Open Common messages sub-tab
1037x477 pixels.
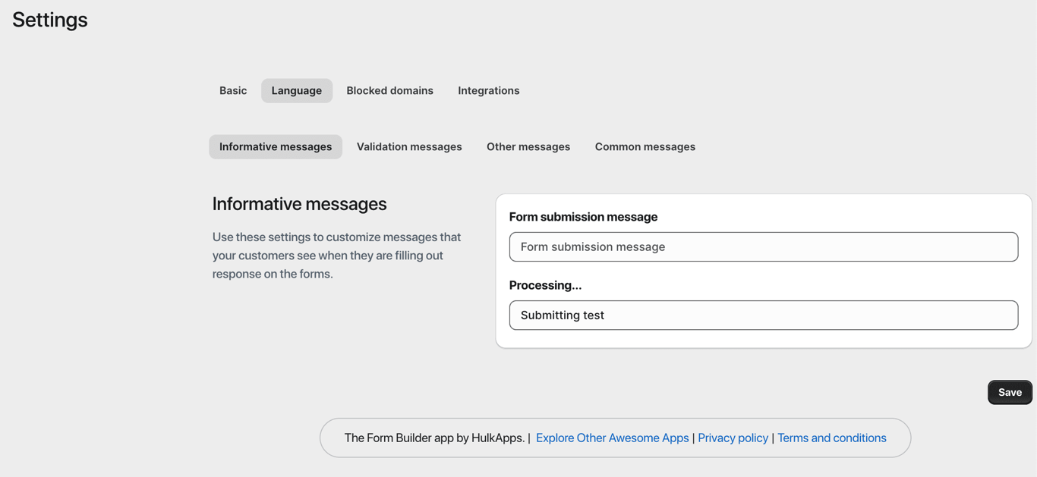tap(645, 146)
